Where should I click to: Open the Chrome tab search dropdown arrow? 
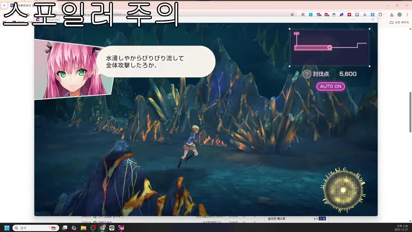point(4,5)
